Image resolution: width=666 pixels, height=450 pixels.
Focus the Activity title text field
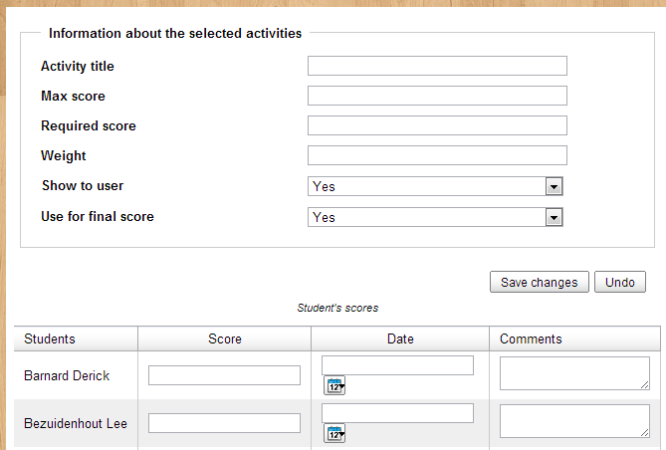point(437,66)
